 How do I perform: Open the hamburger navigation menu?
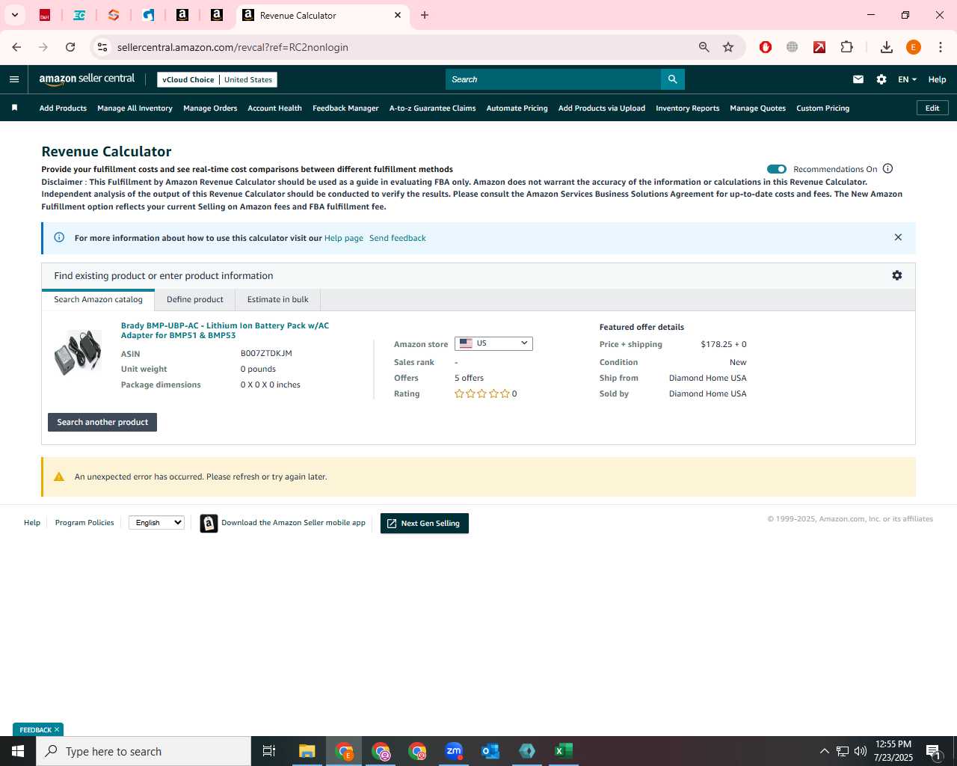(x=14, y=79)
